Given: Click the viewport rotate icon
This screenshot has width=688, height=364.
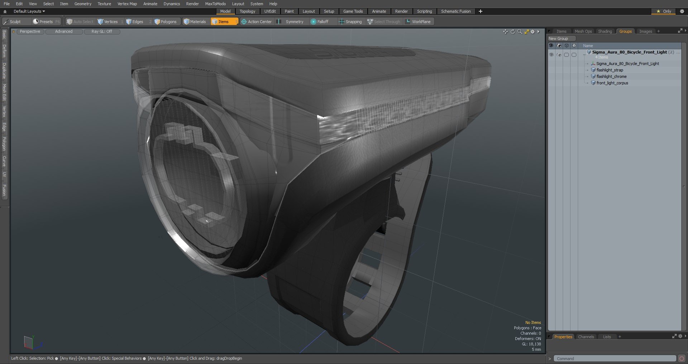Looking at the screenshot, I should (512, 31).
